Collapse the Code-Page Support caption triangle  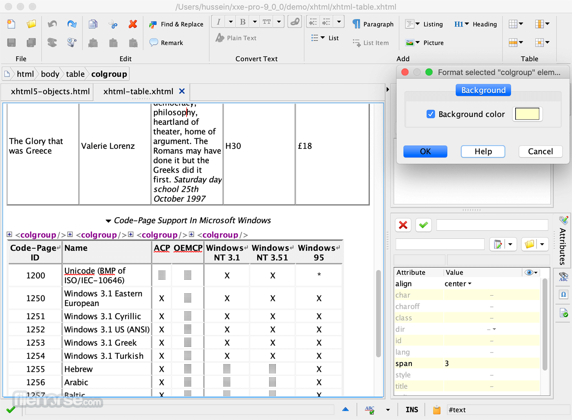click(x=108, y=221)
